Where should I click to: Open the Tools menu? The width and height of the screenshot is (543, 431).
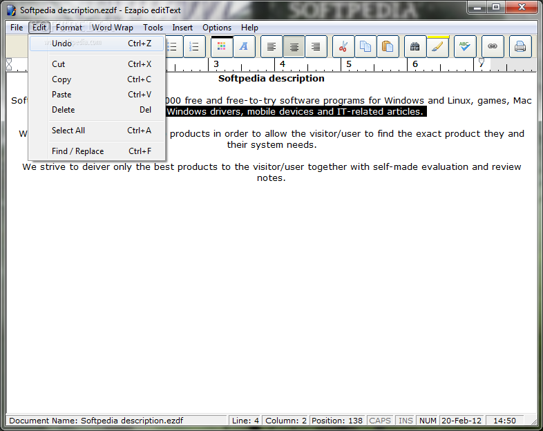153,28
